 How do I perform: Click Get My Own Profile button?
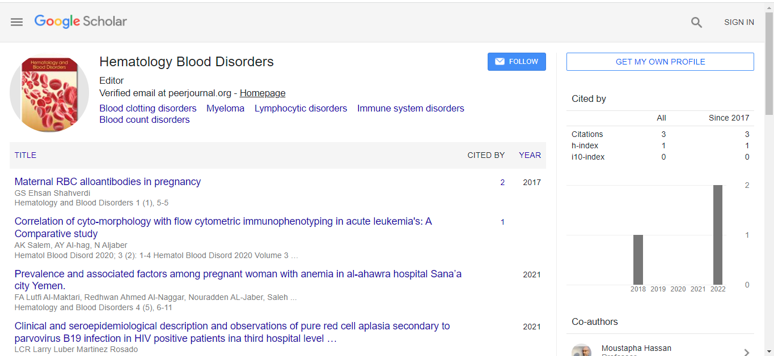pyautogui.click(x=660, y=62)
